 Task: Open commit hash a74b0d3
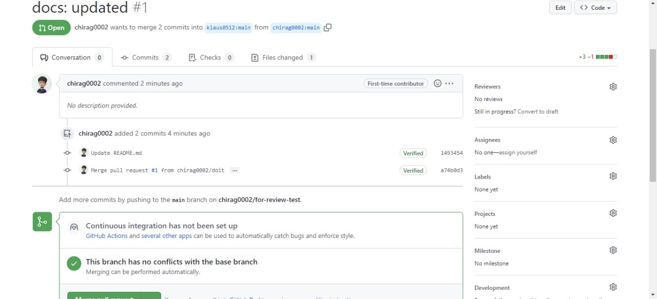(452, 170)
